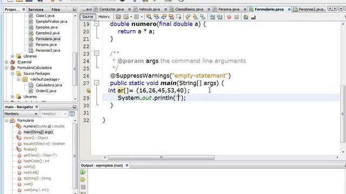
Task: Click the Shift Line Right icon
Action: click(219, 17)
